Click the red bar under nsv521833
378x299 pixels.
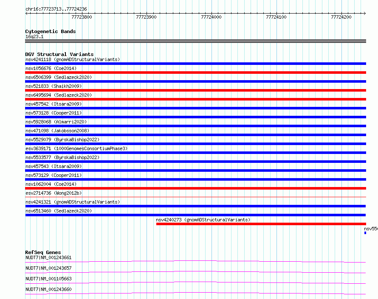coord(195,90)
